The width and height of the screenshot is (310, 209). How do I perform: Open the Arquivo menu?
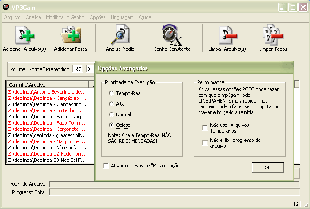pyautogui.click(x=12, y=17)
